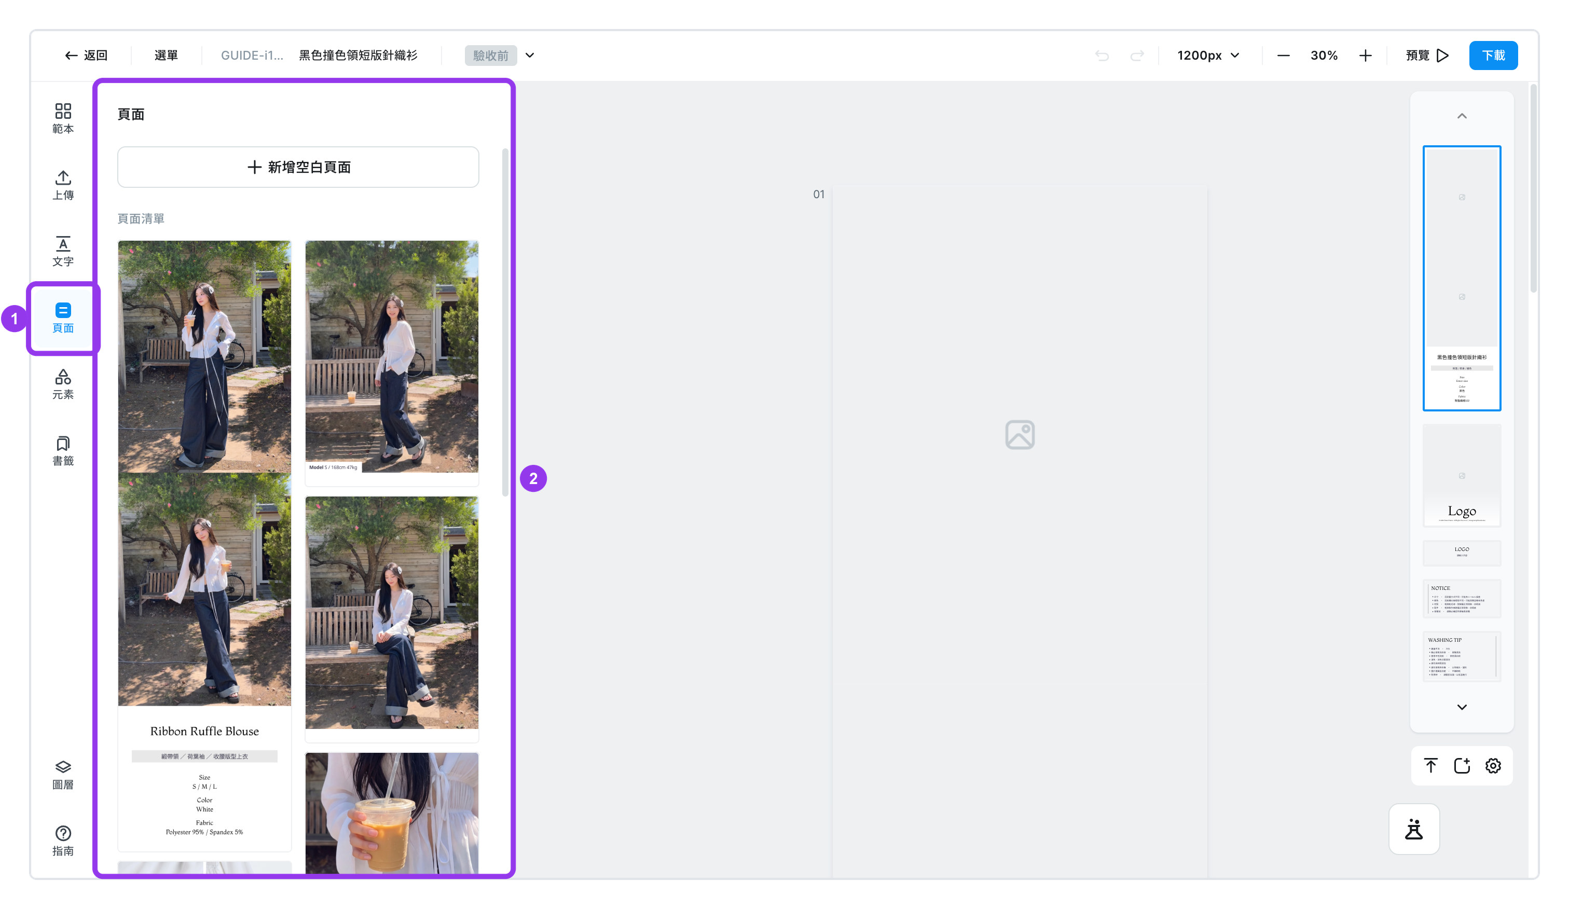Zoom out with the minus icon

coord(1283,56)
